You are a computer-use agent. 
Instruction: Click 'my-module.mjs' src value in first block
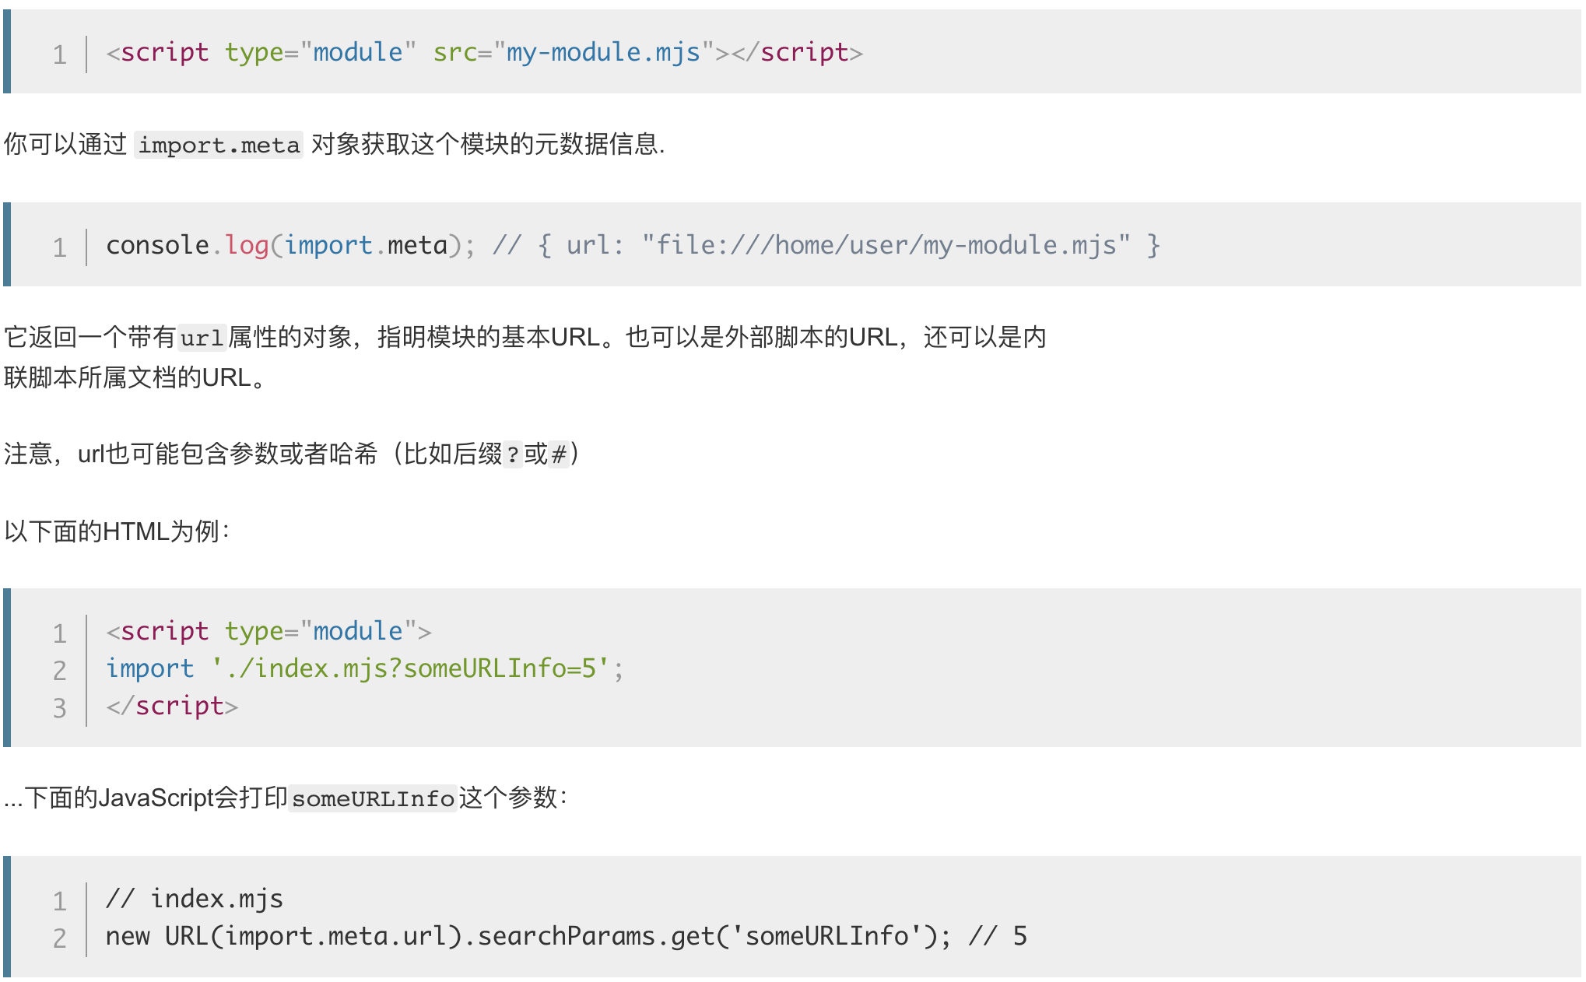[x=604, y=52]
